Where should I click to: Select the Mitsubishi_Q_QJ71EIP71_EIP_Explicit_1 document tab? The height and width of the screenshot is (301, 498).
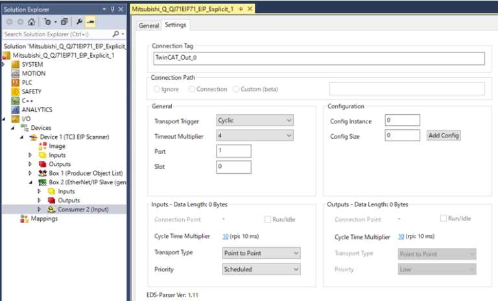185,8
